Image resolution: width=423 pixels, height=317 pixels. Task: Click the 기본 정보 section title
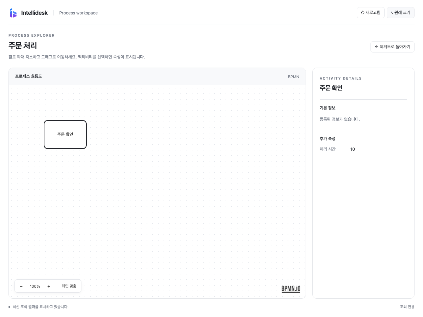327,108
